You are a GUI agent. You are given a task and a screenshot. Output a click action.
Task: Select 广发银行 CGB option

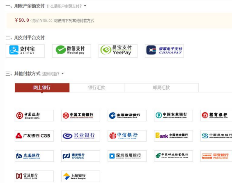tap(34, 136)
